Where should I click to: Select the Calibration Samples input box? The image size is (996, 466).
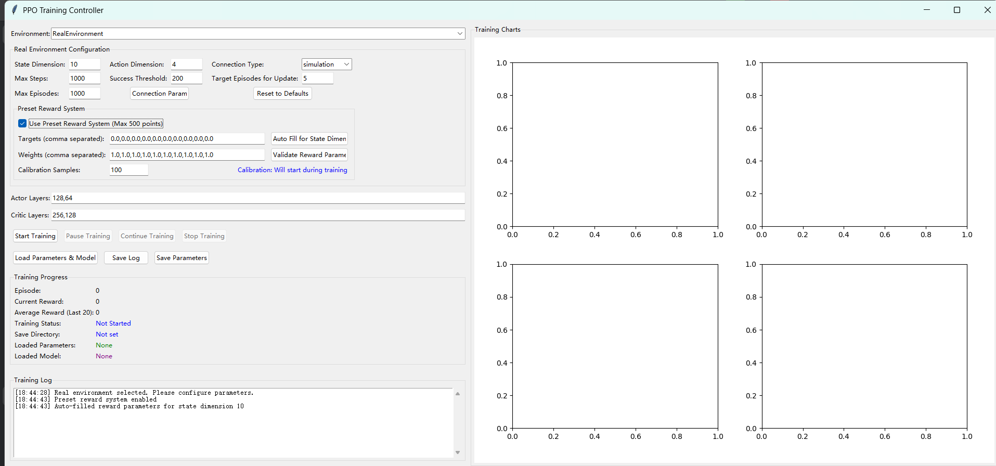tap(128, 170)
